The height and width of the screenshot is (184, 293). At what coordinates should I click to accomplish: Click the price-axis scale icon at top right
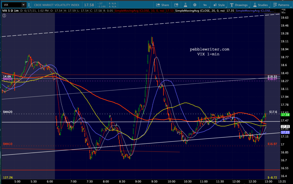point(283,11)
